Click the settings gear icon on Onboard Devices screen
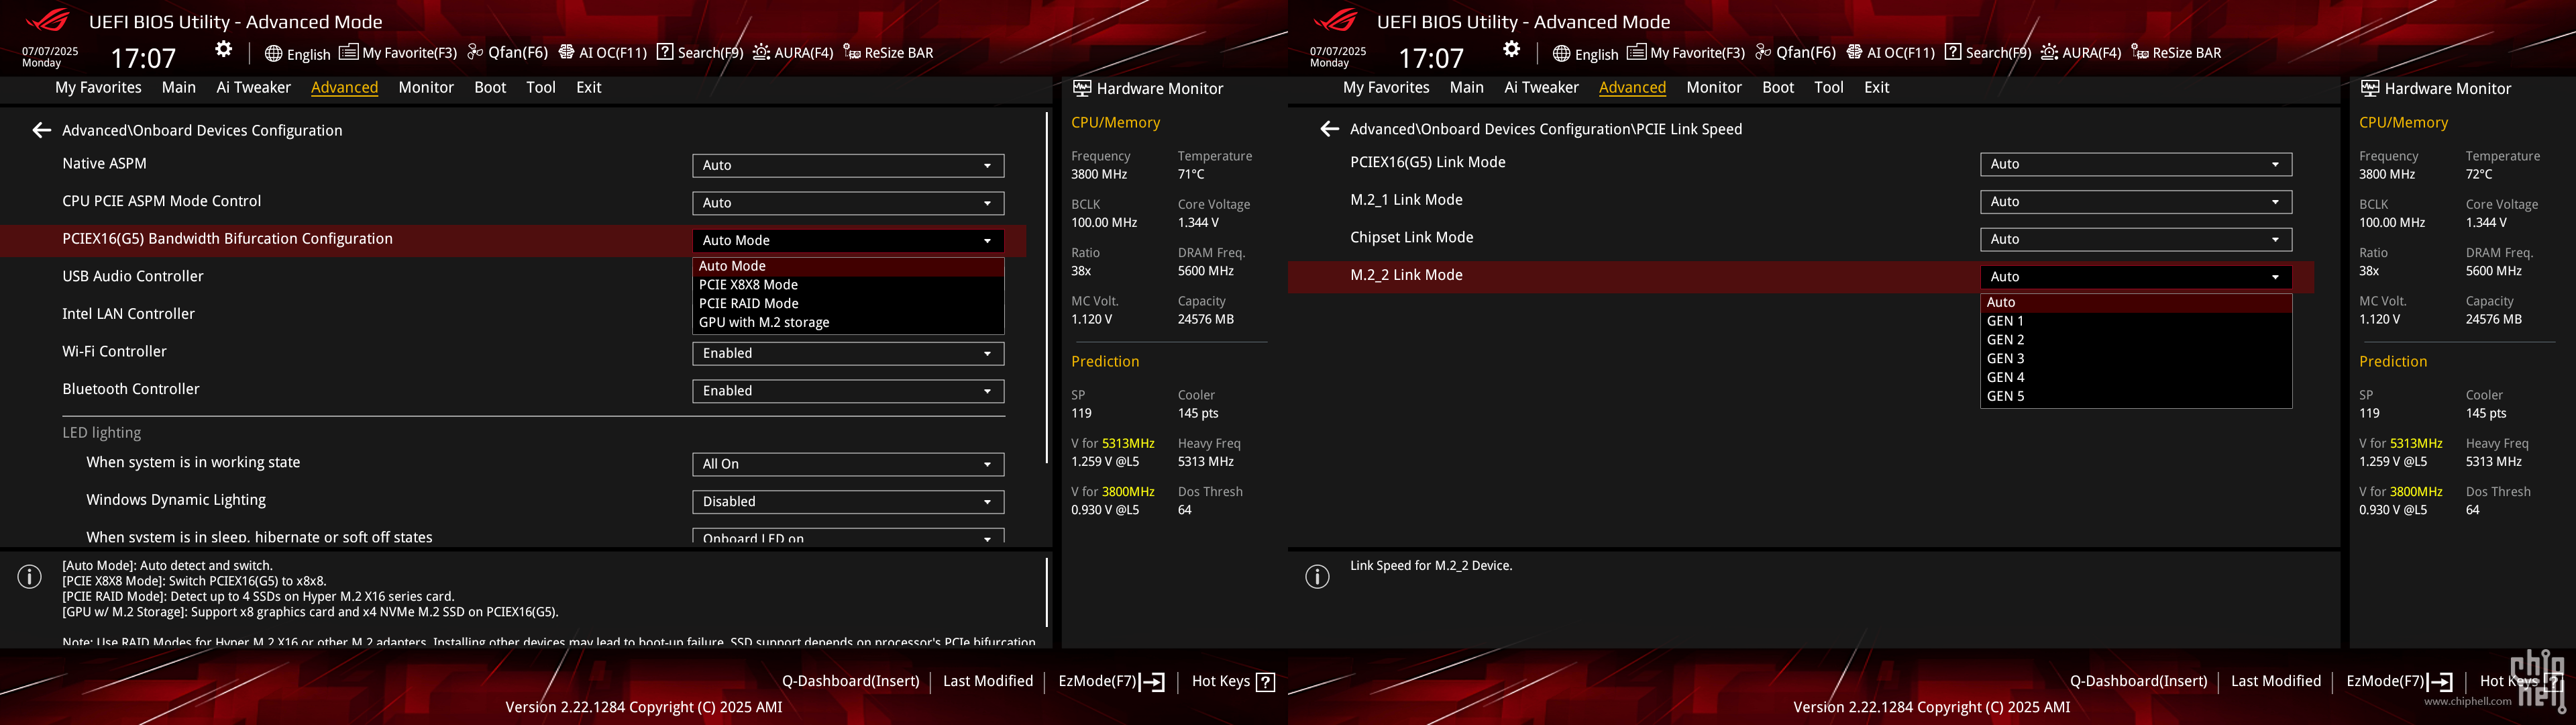Image resolution: width=2576 pixels, height=725 pixels. click(x=224, y=49)
